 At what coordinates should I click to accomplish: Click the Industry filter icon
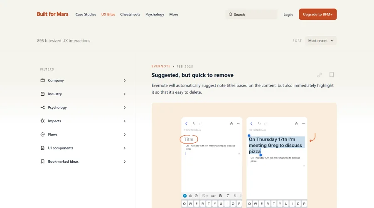pyautogui.click(x=42, y=94)
